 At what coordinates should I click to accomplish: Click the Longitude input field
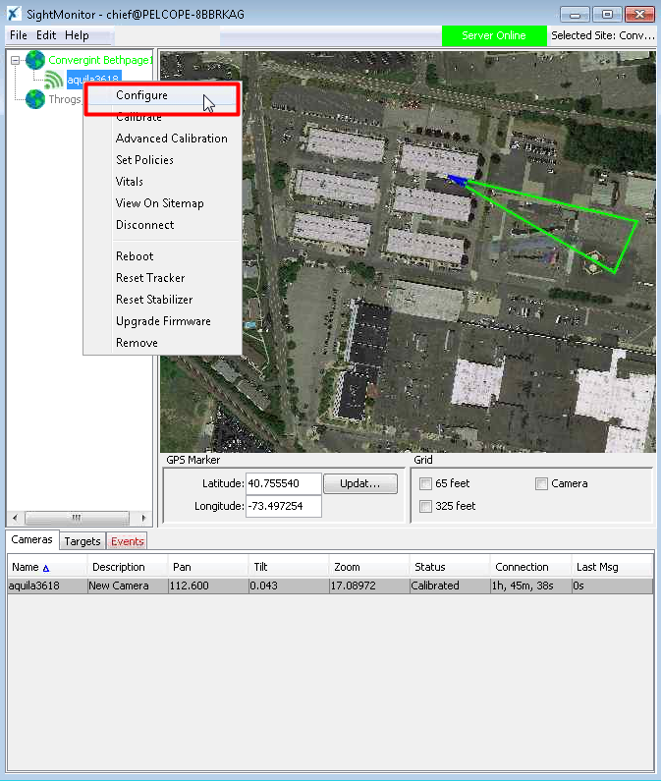coord(284,506)
